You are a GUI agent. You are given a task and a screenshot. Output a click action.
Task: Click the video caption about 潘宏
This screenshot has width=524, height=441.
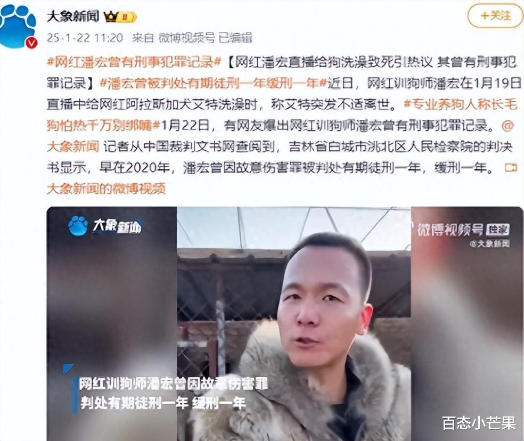tap(173, 393)
